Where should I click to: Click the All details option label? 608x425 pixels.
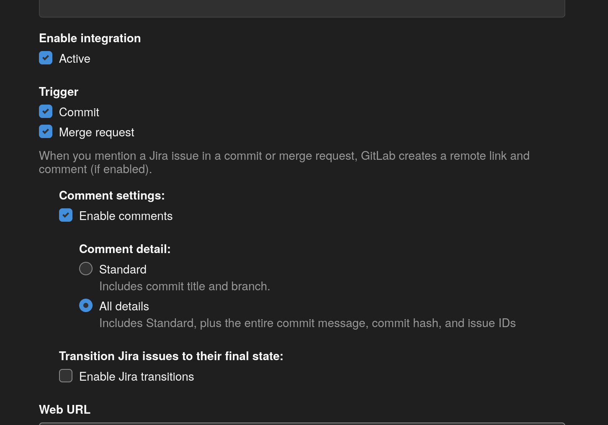(x=124, y=306)
